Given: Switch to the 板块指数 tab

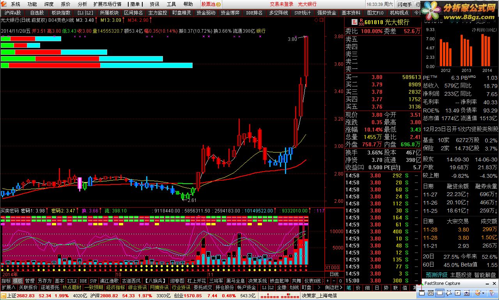Looking at the screenshot, I should [61, 13].
